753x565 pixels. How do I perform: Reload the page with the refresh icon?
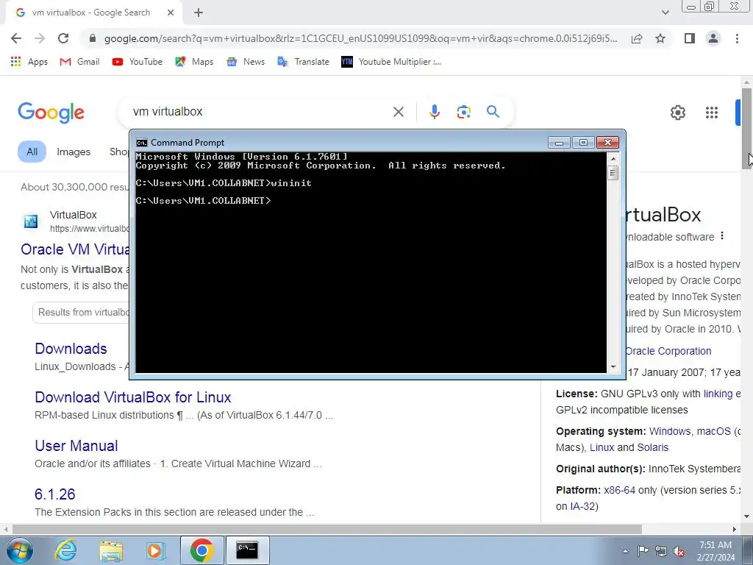pyautogui.click(x=63, y=38)
